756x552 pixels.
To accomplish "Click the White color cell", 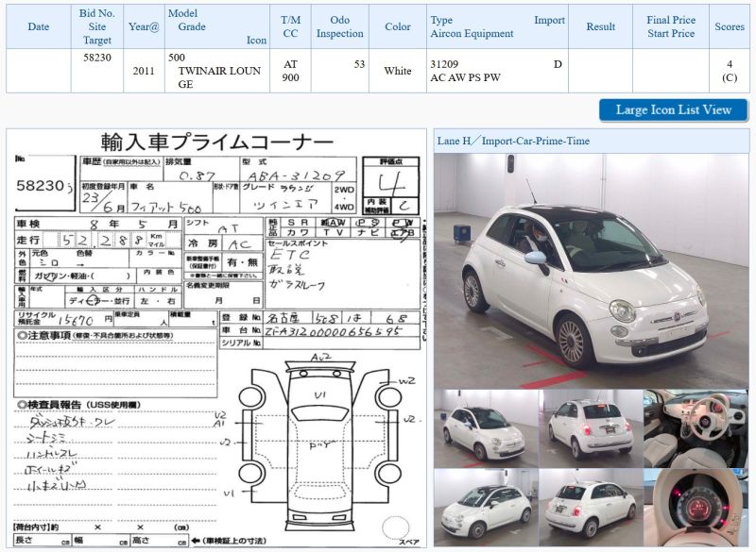I will (x=398, y=71).
